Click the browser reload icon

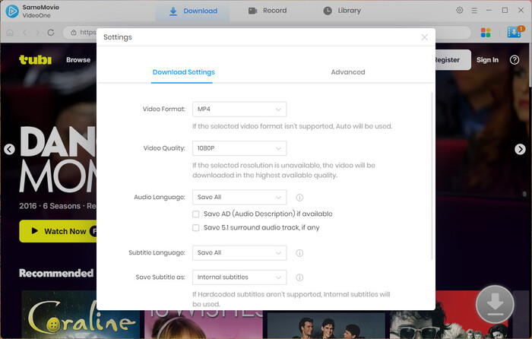point(51,33)
